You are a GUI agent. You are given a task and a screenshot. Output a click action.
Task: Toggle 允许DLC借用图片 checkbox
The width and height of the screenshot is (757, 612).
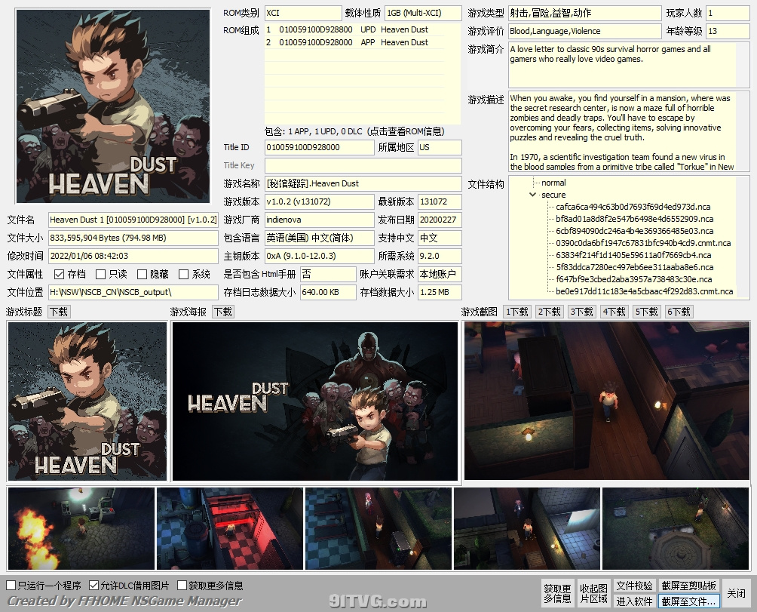pos(94,586)
